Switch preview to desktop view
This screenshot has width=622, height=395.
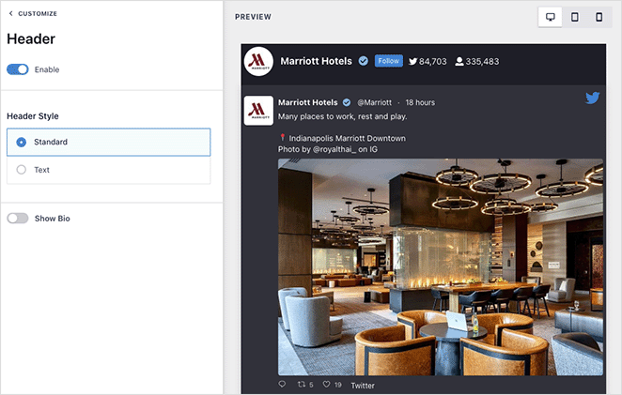coord(551,17)
